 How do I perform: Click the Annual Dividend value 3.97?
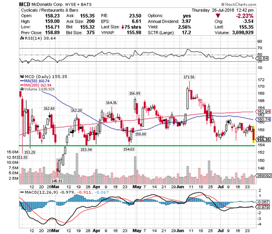pos(186,22)
